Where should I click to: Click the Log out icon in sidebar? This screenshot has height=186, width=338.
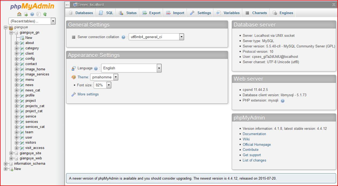pyautogui.click(x=26, y=14)
